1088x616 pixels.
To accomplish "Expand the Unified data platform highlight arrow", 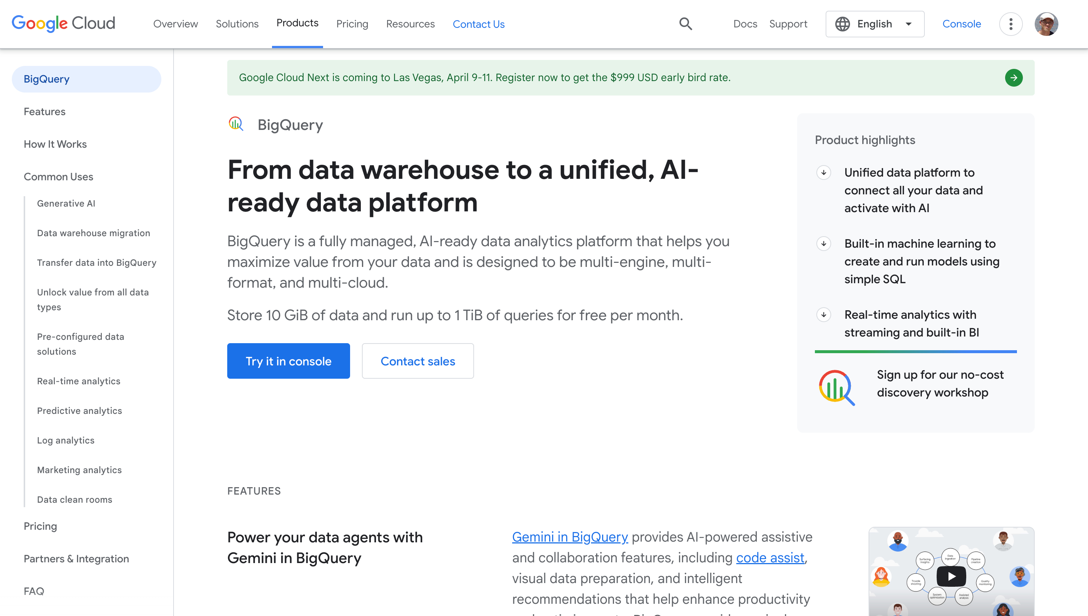I will pyautogui.click(x=823, y=173).
